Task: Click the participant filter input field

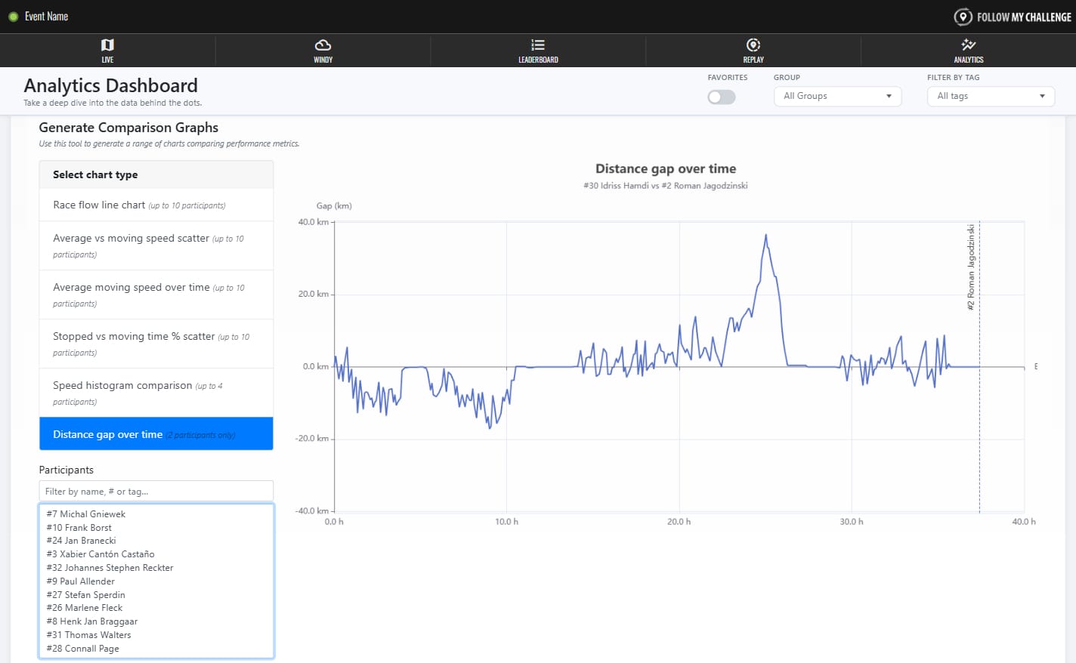Action: tap(156, 491)
